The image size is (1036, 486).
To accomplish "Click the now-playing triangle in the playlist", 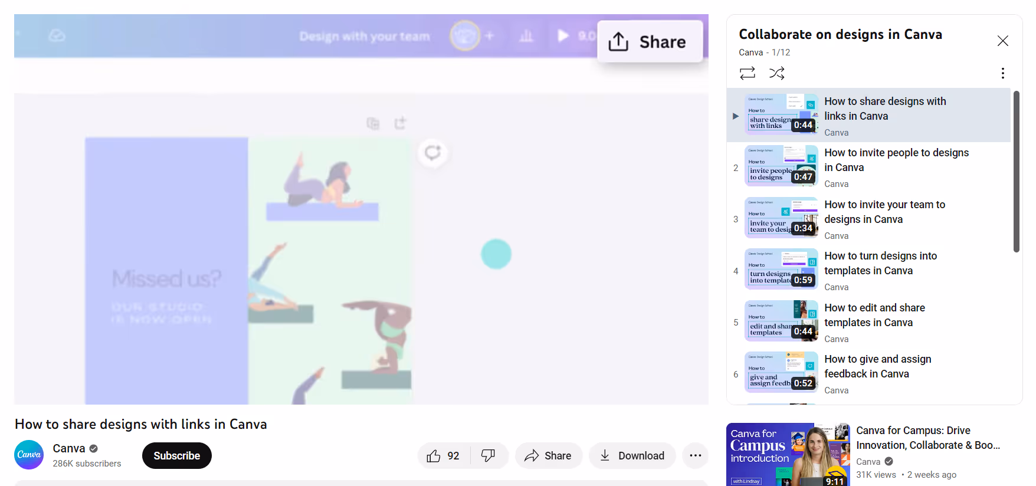I will coord(735,116).
